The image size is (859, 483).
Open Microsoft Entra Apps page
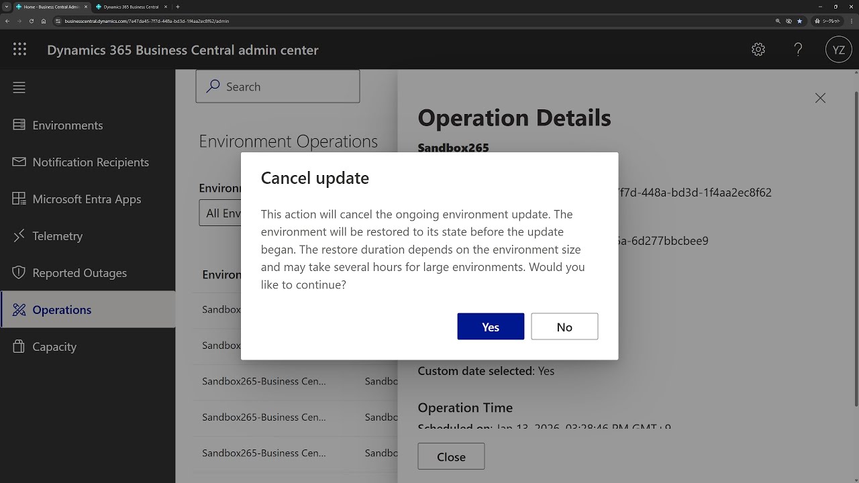tap(87, 199)
